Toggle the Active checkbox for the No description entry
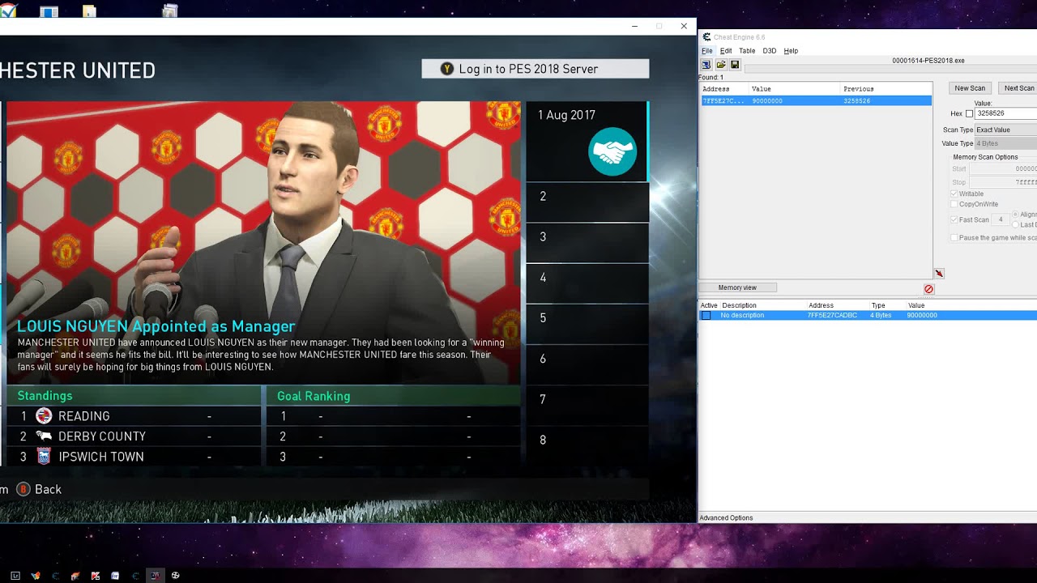 pyautogui.click(x=706, y=315)
